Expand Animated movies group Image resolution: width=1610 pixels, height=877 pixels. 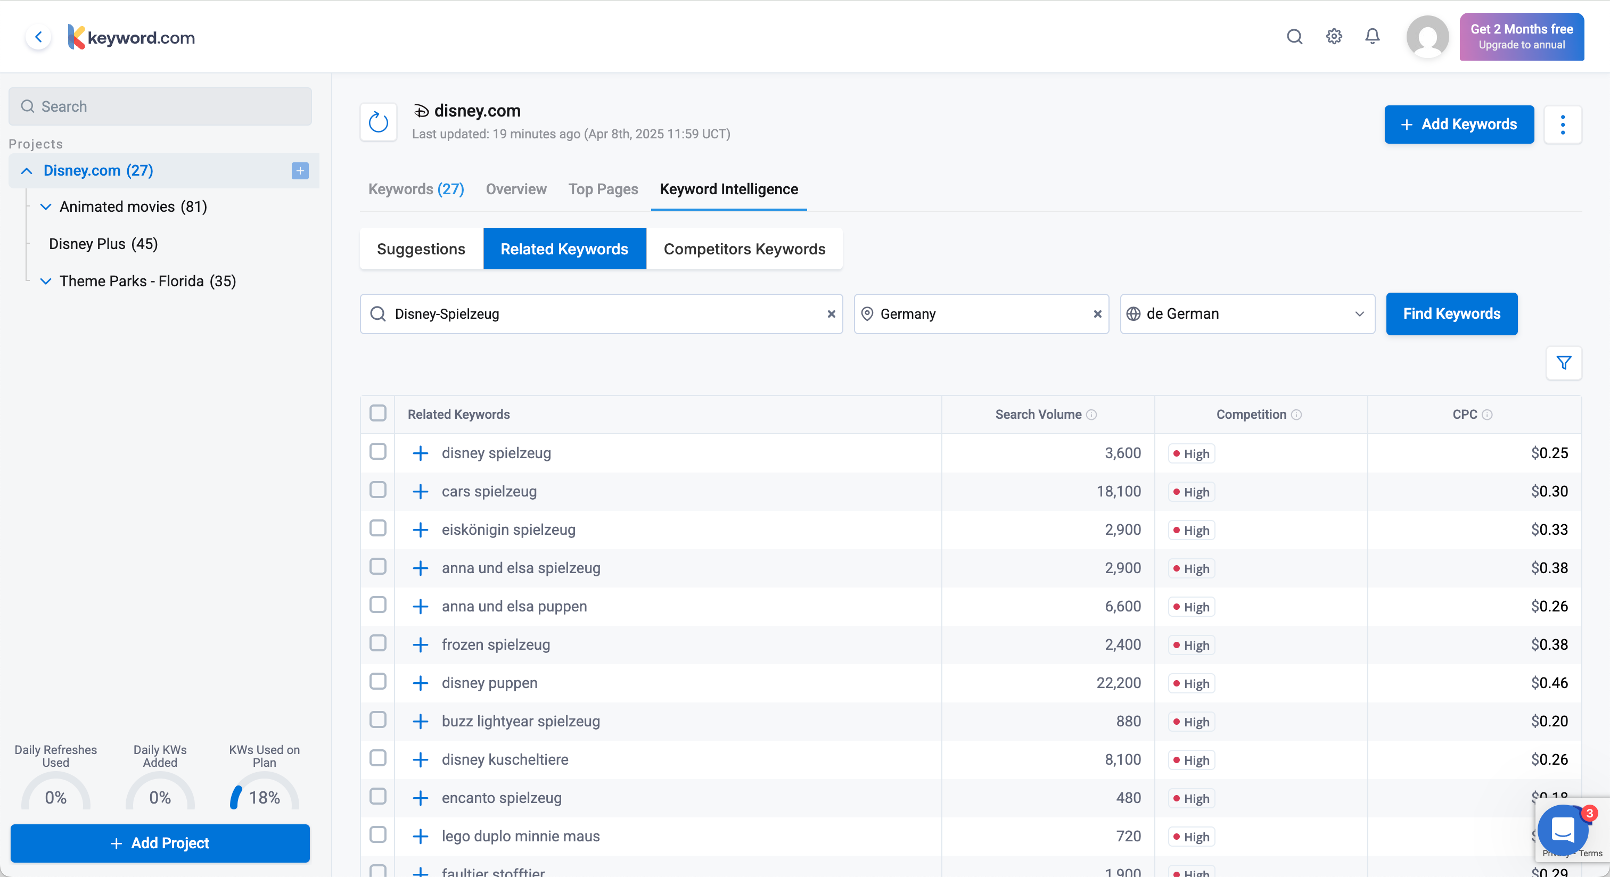pyautogui.click(x=46, y=207)
